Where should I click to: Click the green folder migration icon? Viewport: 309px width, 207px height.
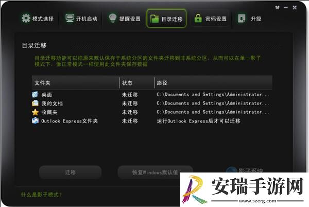[x=154, y=19]
